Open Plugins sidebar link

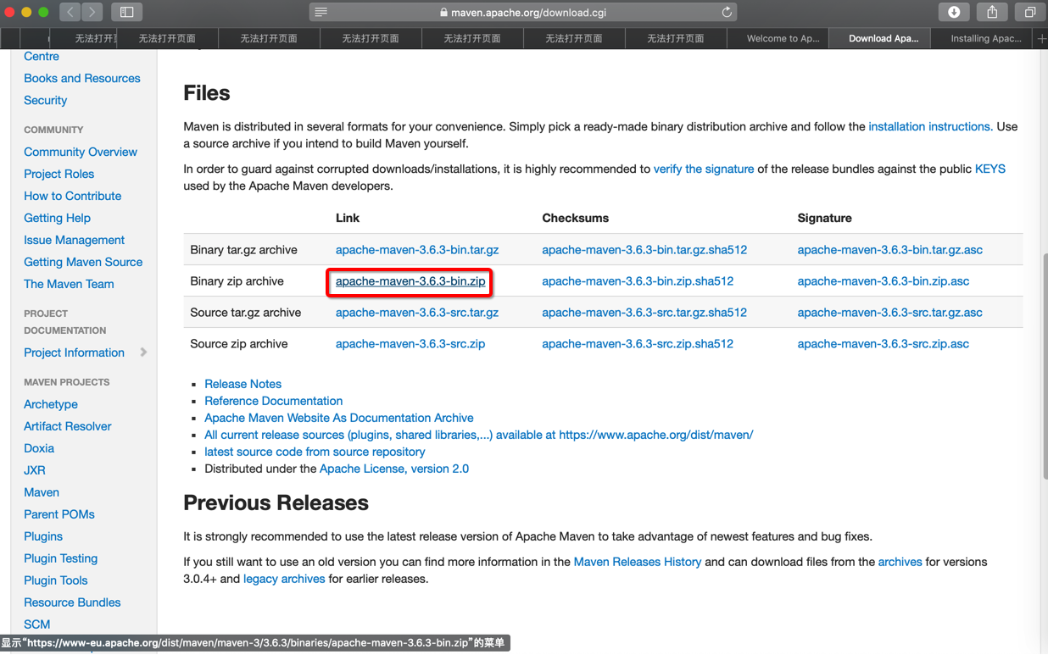[43, 536]
